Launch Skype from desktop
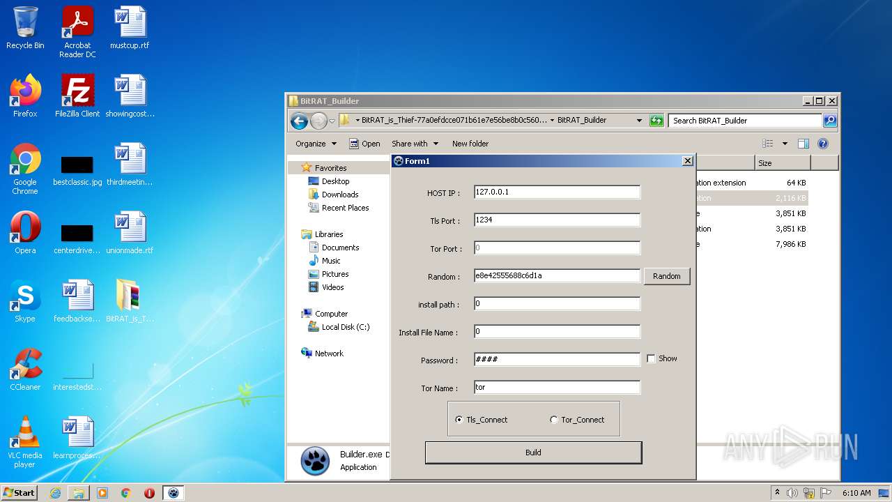 point(25,301)
